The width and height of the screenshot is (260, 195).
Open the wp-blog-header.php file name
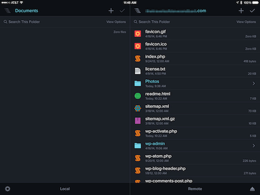pos(165,168)
